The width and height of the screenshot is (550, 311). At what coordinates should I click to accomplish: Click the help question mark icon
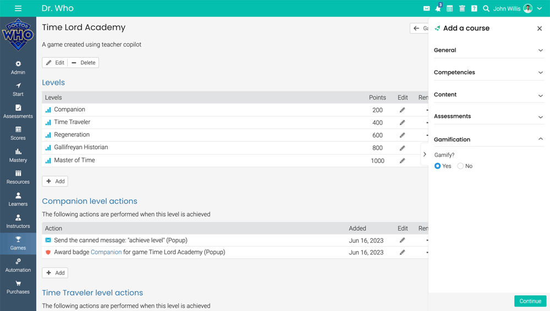click(x=474, y=9)
